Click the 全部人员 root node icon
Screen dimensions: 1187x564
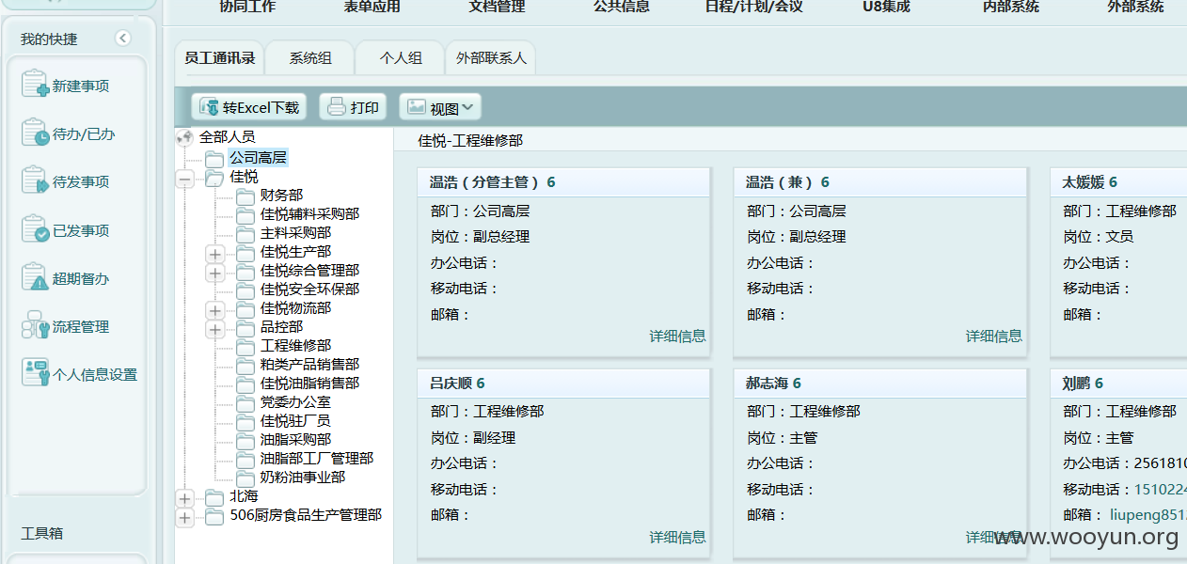185,138
